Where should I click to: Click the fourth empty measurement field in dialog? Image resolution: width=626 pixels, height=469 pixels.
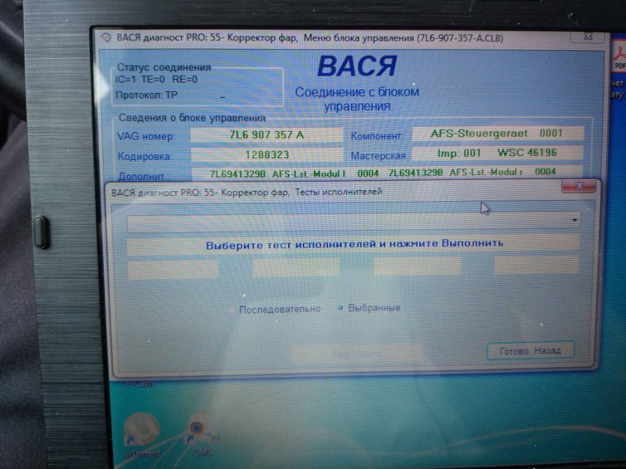pyautogui.click(x=537, y=265)
